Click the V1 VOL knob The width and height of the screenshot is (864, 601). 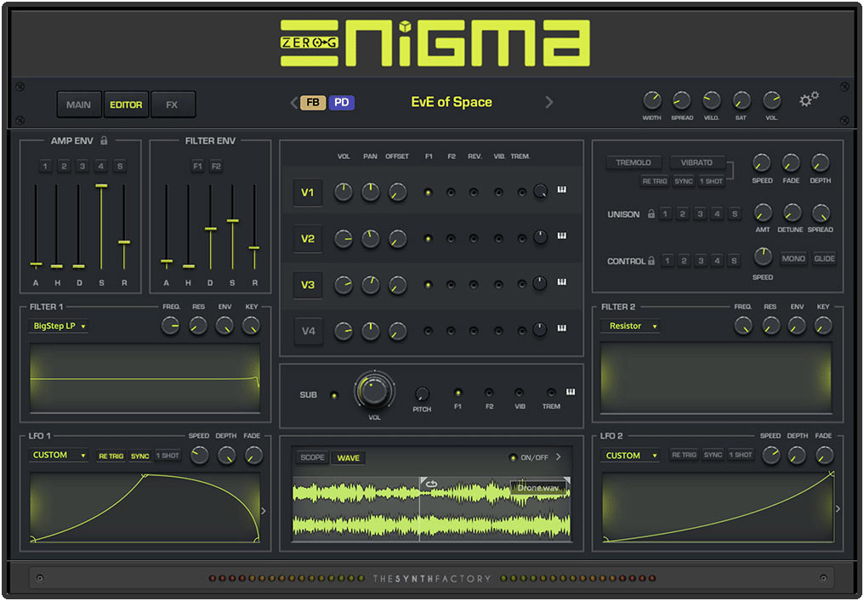[344, 192]
